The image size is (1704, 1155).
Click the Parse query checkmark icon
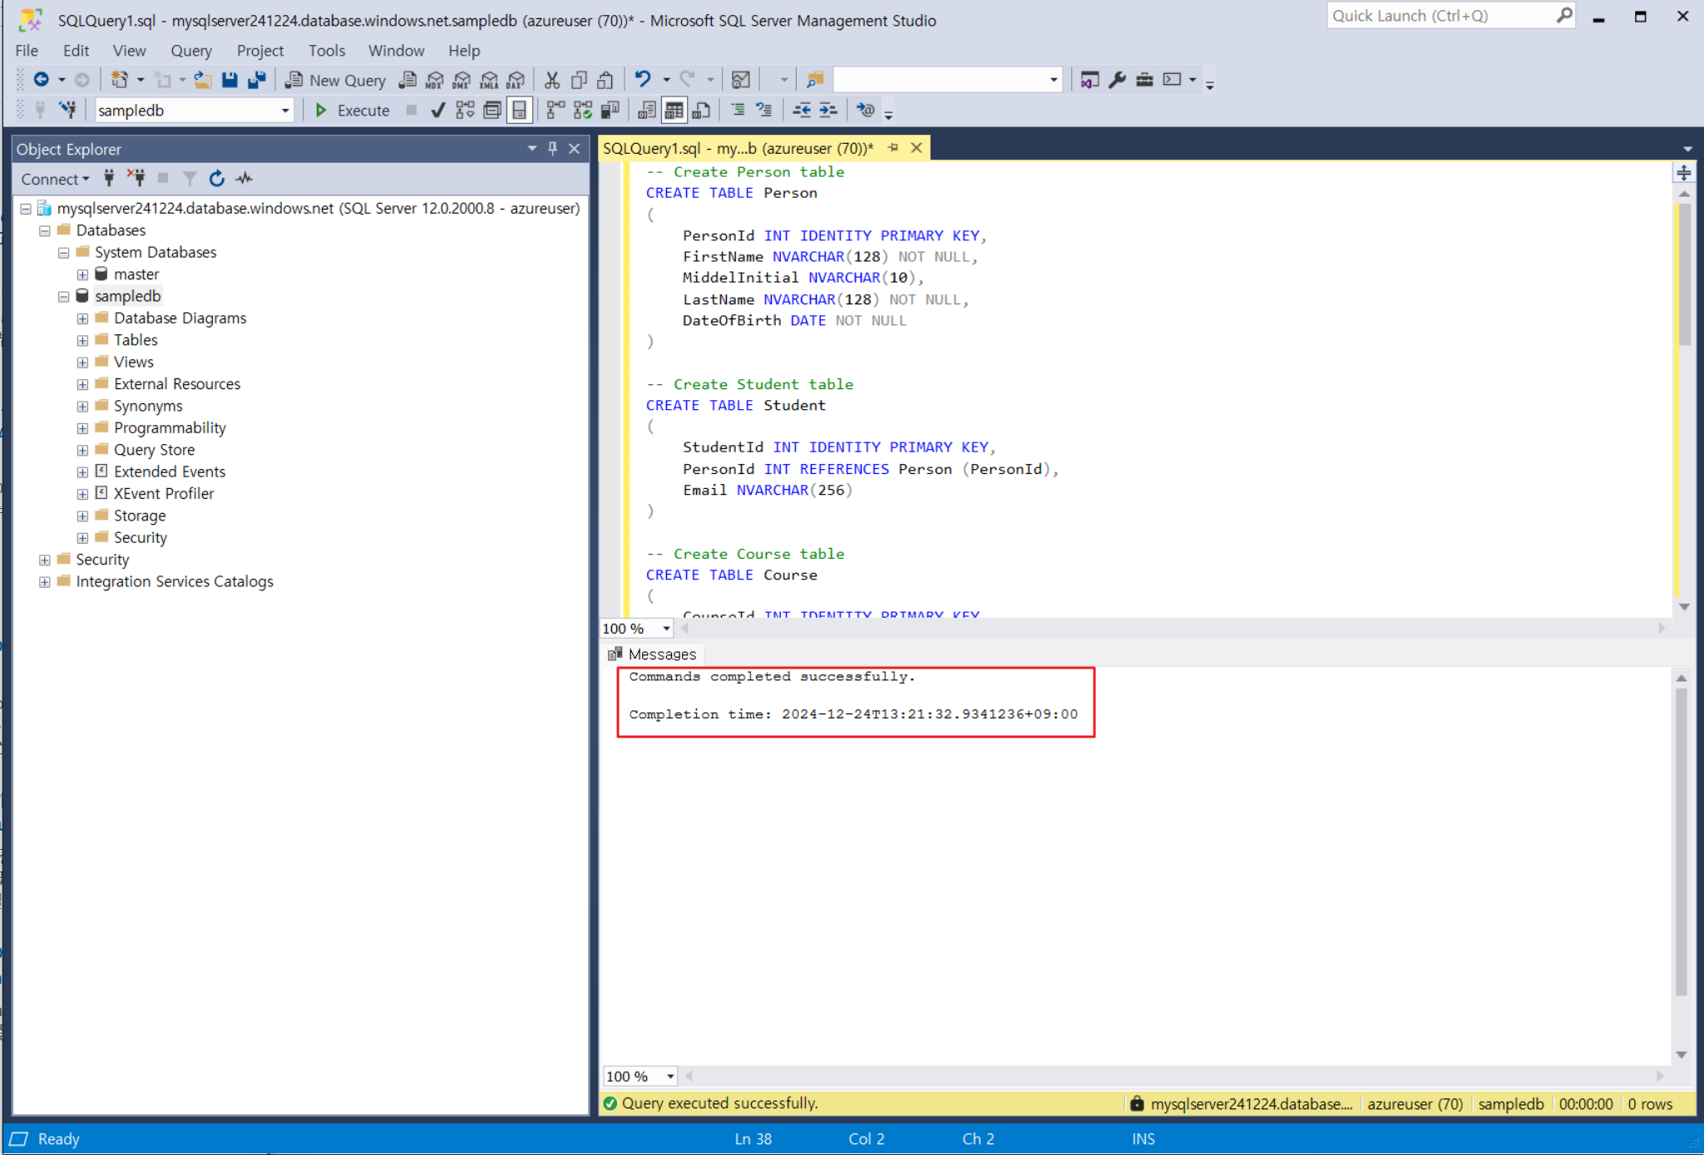[x=438, y=110]
